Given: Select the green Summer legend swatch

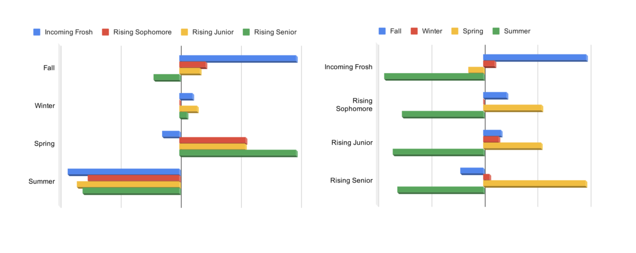Looking at the screenshot, I should [x=496, y=31].
